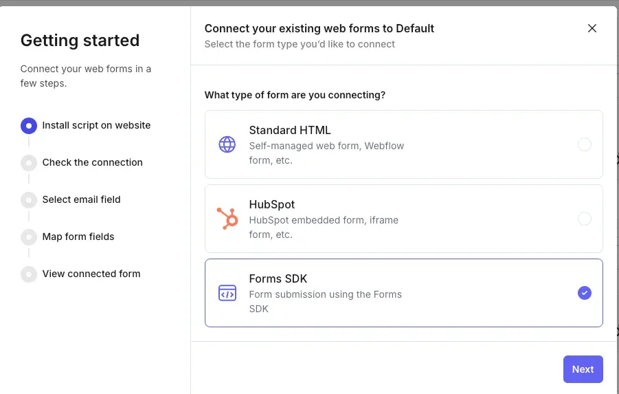Click the View connected form step circle
Image resolution: width=619 pixels, height=394 pixels.
[29, 274]
